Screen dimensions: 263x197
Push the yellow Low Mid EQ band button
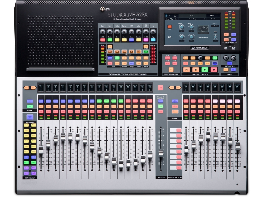coord(138,40)
